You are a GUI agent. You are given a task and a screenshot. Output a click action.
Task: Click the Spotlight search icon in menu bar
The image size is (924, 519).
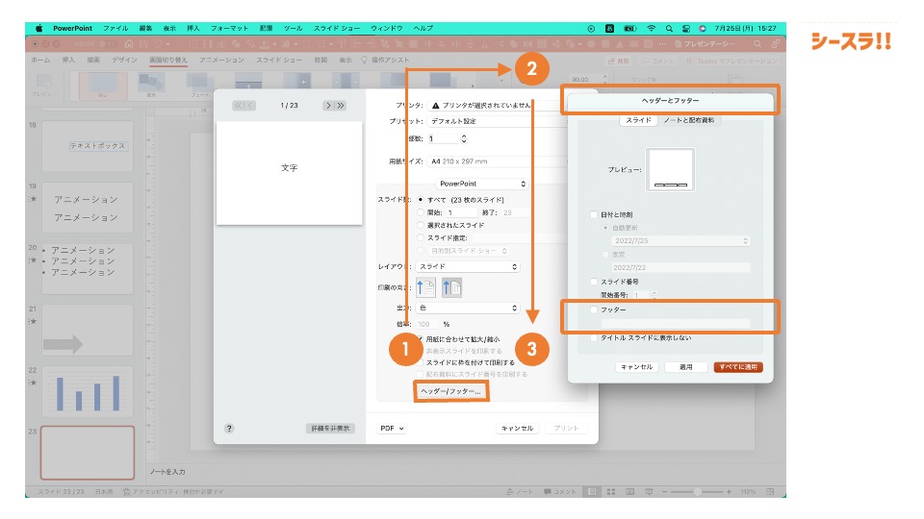point(668,29)
